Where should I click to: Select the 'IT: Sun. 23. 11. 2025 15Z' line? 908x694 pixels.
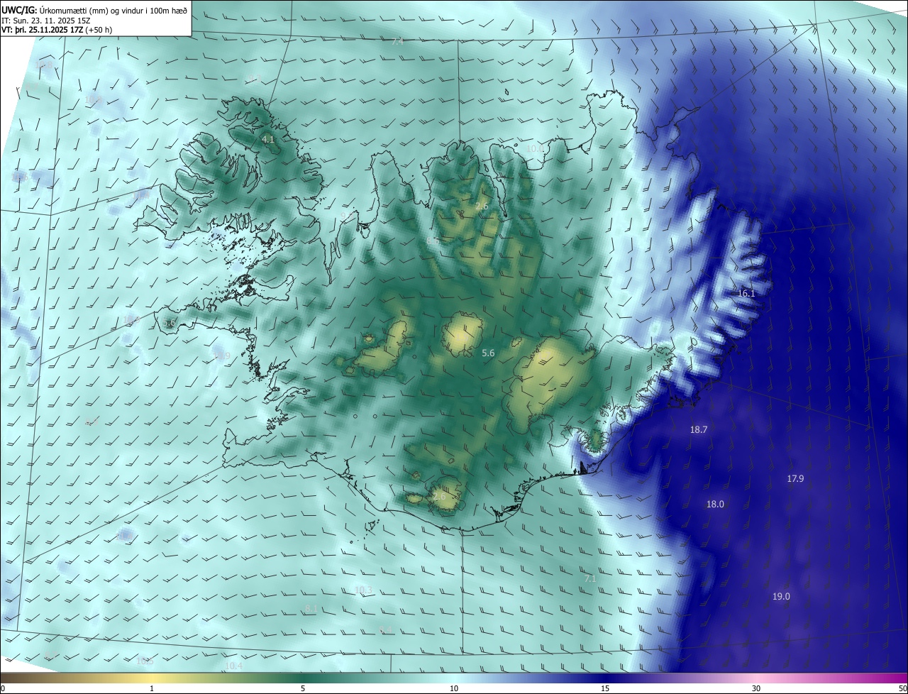[x=45, y=20]
